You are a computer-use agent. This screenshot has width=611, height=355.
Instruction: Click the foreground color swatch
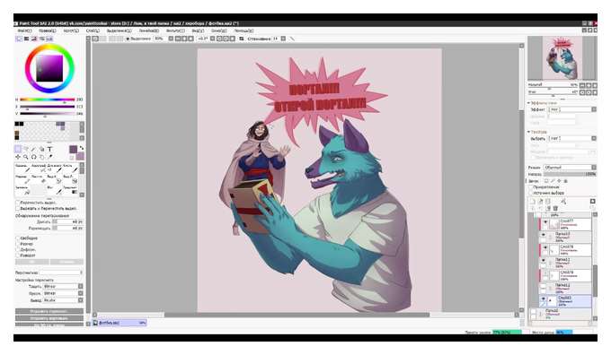[74, 150]
